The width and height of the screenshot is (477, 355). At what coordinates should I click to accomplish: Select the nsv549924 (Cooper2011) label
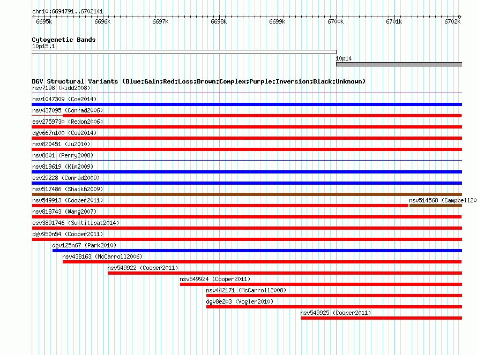[215, 280]
